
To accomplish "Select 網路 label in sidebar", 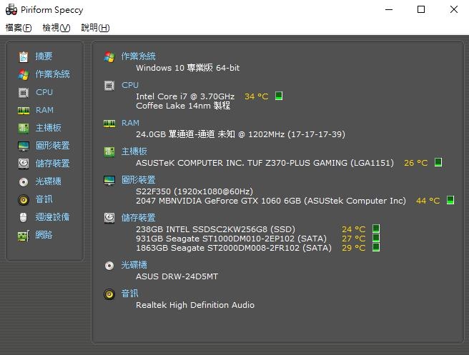I will pyautogui.click(x=44, y=235).
